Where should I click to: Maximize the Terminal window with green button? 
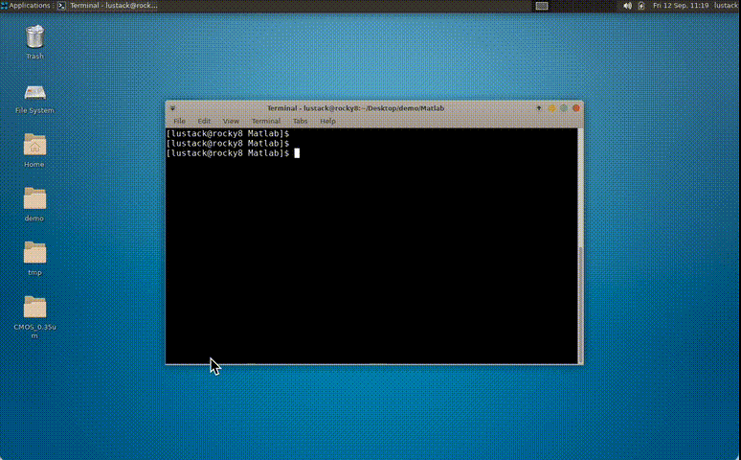[x=564, y=108]
